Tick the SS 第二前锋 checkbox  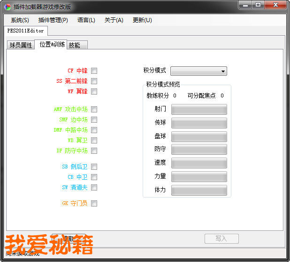point(94,81)
